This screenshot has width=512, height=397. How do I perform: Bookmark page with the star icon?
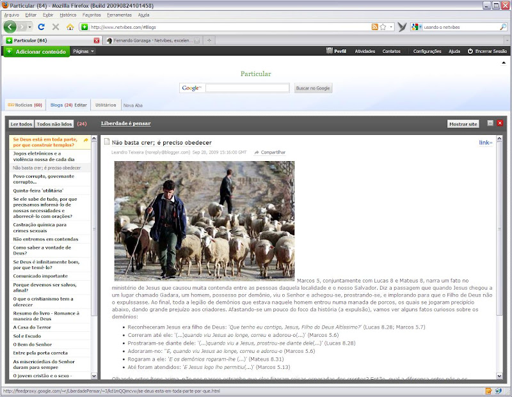pyautogui.click(x=383, y=27)
